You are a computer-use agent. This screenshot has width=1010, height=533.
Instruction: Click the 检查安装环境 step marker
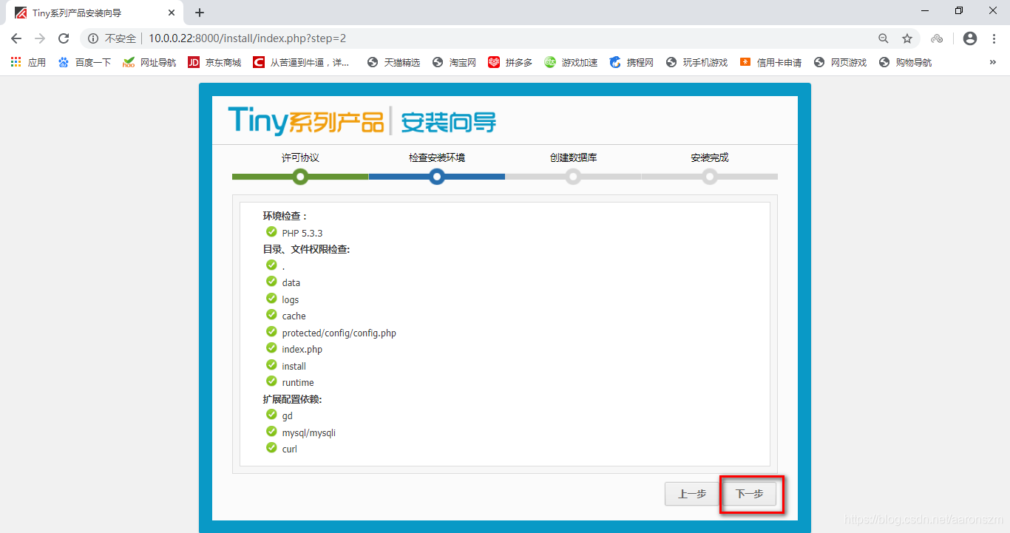(436, 177)
